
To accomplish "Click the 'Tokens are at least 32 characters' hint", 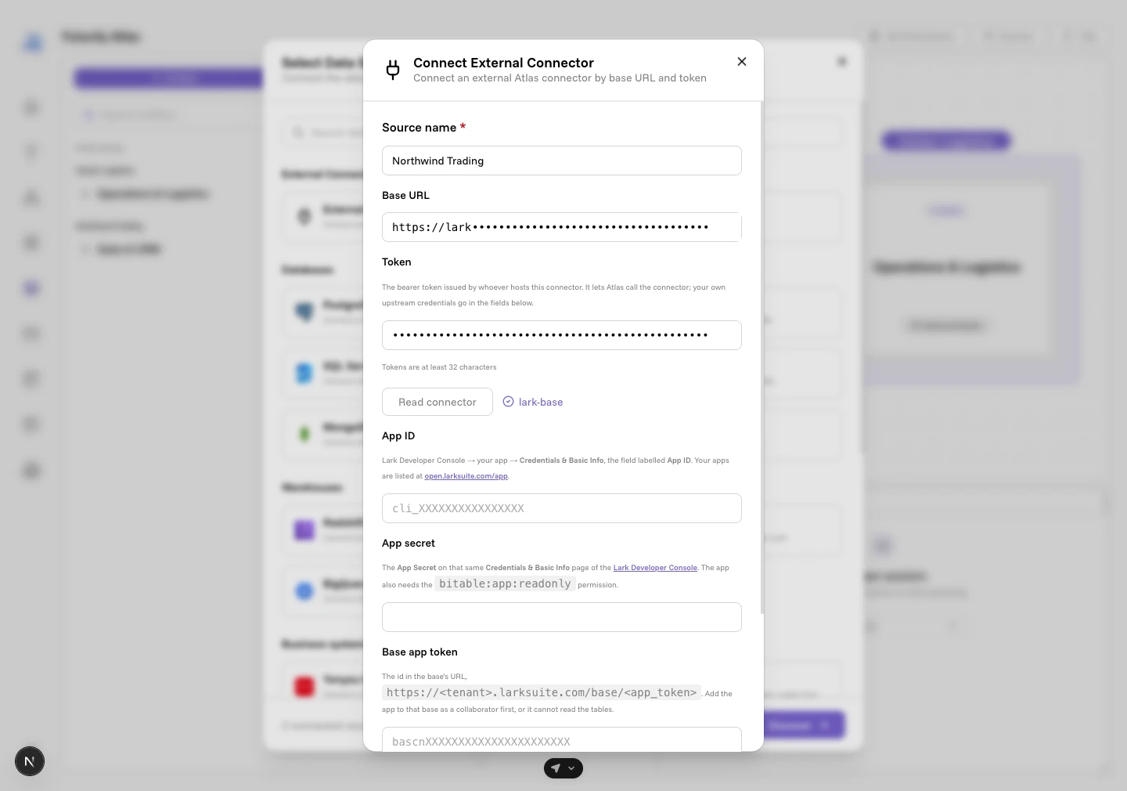I will coord(439,367).
